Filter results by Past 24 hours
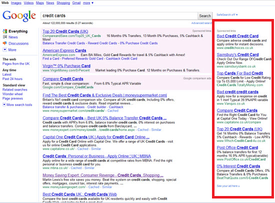 pos(12,79)
